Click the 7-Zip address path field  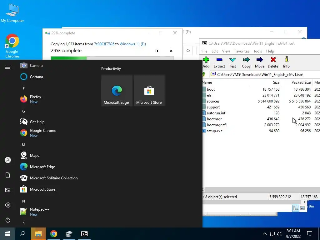pos(265,74)
